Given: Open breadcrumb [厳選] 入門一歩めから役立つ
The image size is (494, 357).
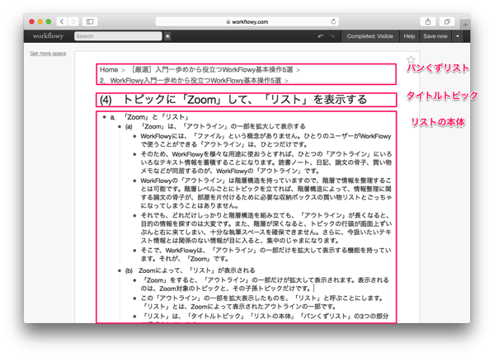Looking at the screenshot, I should (x=211, y=69).
